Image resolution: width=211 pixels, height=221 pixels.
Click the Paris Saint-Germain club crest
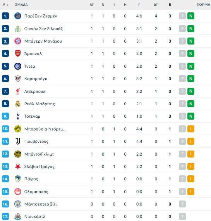click(x=18, y=16)
